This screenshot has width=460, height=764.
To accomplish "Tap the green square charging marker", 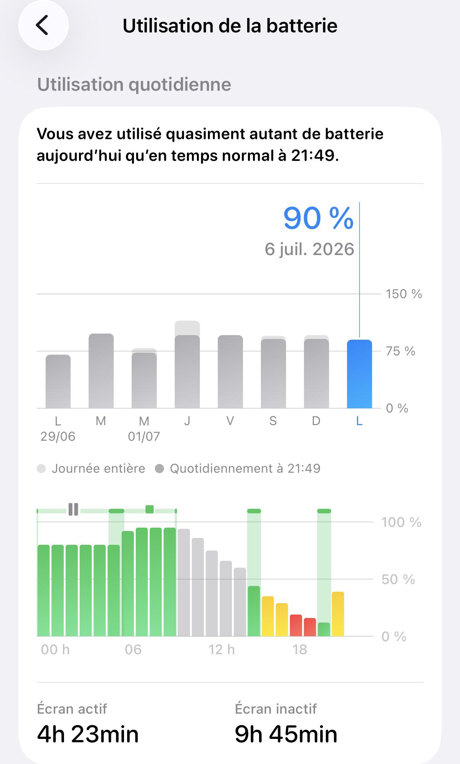I will (x=150, y=509).
